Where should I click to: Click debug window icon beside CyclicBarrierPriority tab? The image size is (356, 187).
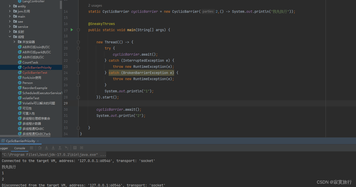[x=3, y=141]
